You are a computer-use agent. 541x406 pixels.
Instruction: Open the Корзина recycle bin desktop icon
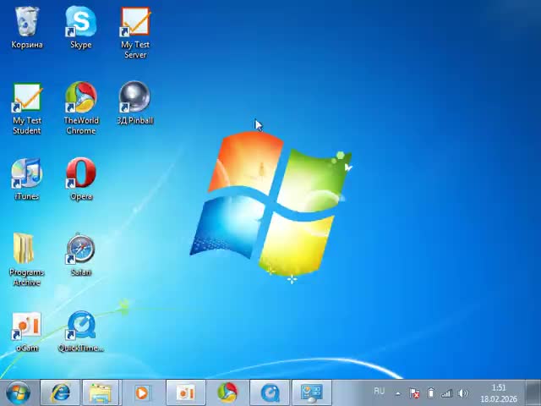click(x=27, y=23)
